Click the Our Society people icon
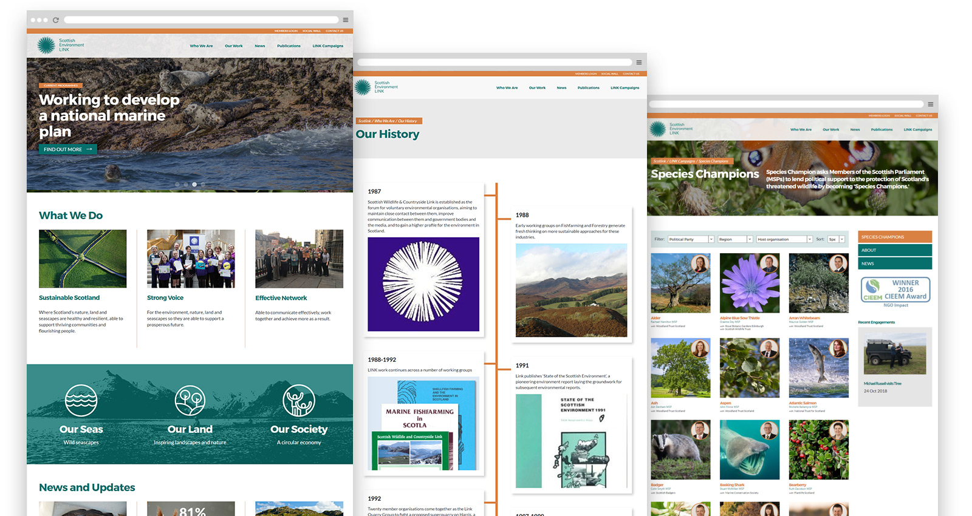972x516 pixels. tap(299, 401)
